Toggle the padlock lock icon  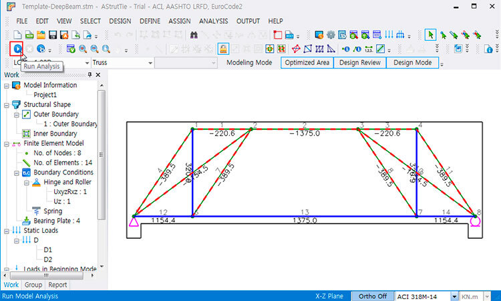coord(223,49)
